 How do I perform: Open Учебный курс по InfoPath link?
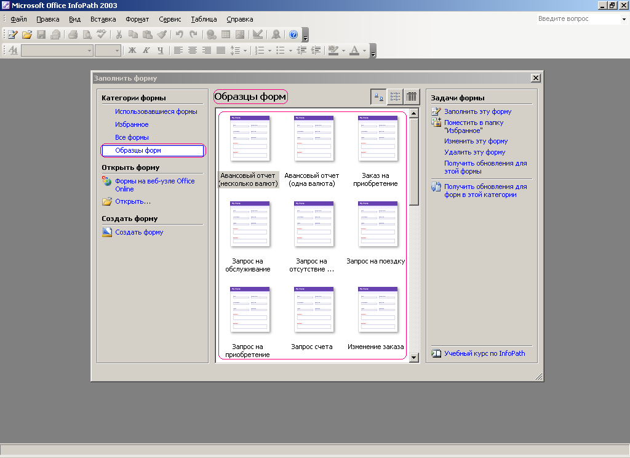[485, 353]
